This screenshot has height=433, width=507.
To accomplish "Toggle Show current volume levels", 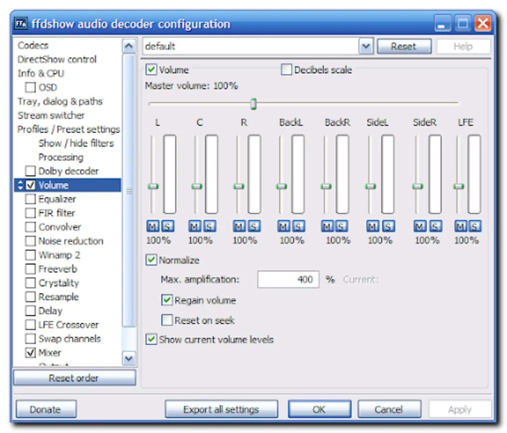I will tap(151, 339).
